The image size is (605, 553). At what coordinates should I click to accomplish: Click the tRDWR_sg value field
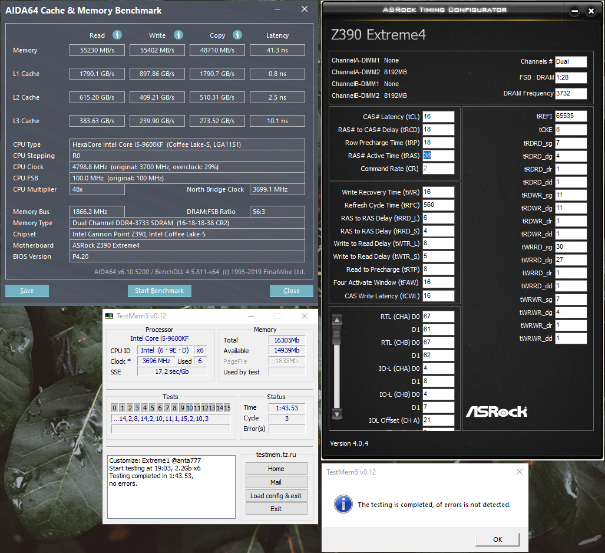pyautogui.click(x=571, y=195)
